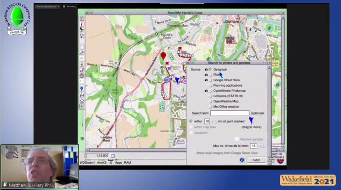Screen dimensions: 341x190
Task: Click the max results field showing 15
Action: click(x=253, y=146)
